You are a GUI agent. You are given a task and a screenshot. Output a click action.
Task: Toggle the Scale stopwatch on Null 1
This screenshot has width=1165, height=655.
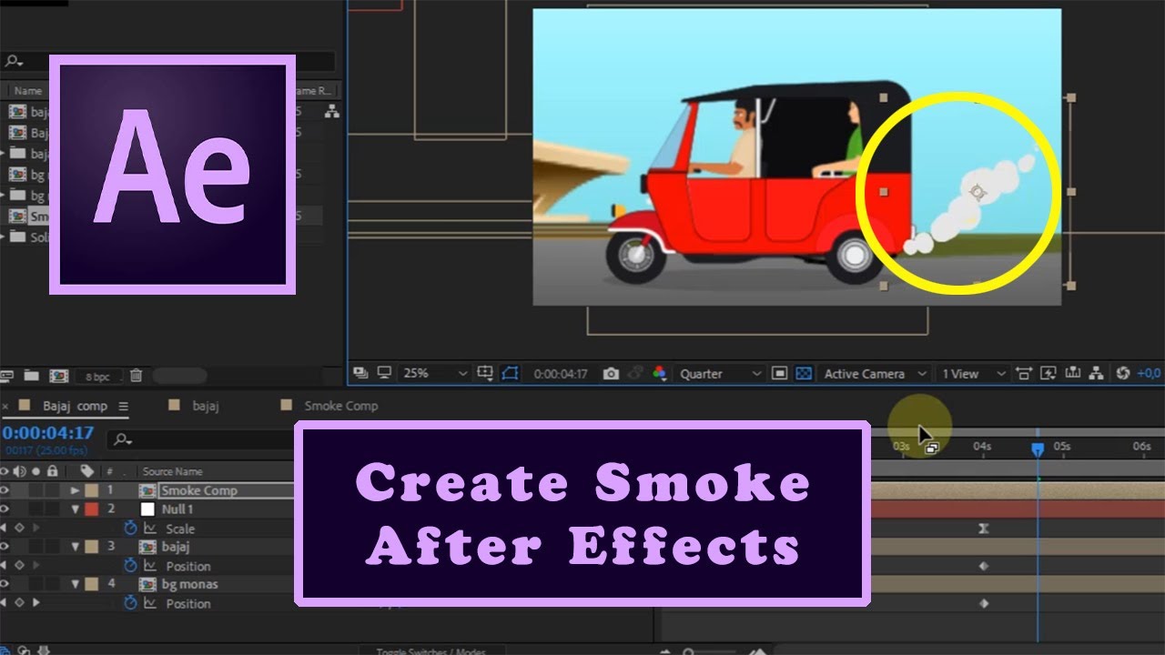coord(130,529)
